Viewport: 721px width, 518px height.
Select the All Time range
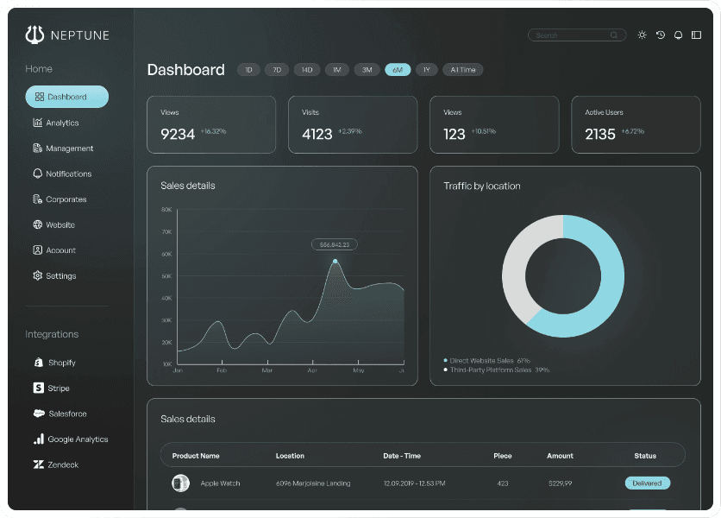click(462, 70)
